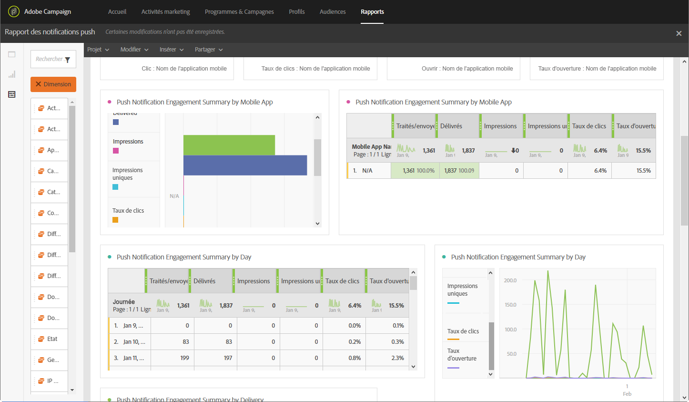Open the Partager menu

click(209, 50)
